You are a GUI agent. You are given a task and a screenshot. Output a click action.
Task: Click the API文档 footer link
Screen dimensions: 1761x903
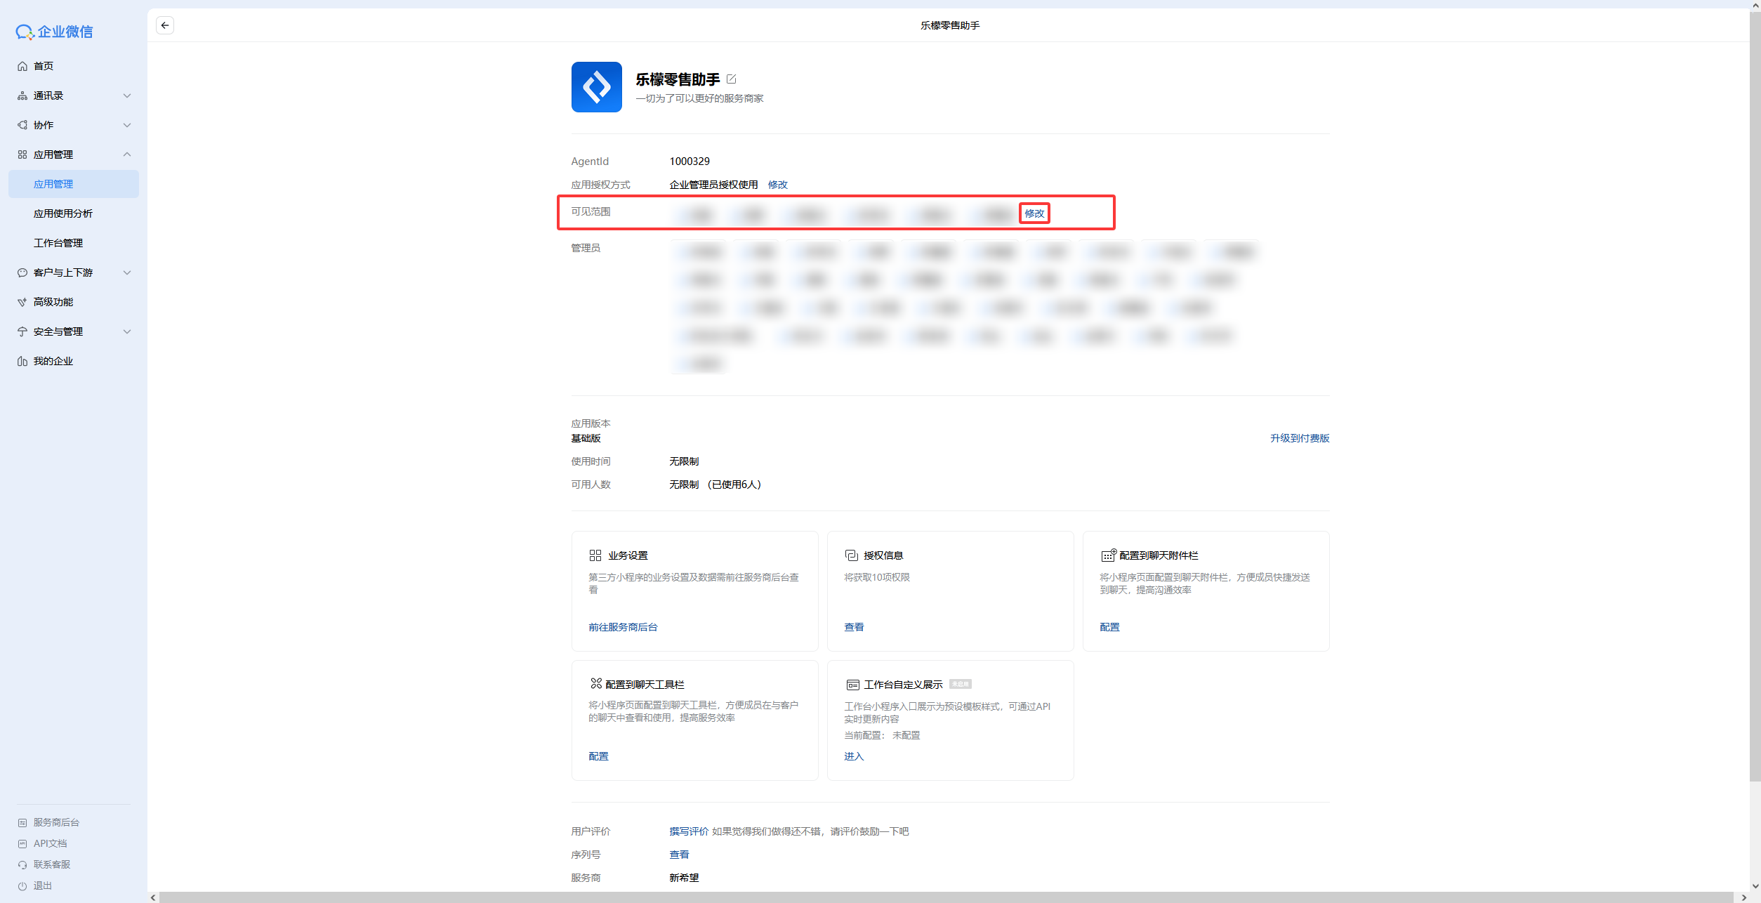click(51, 843)
